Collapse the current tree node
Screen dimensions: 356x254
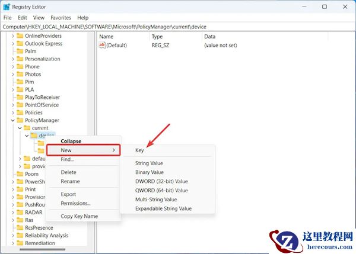[20, 128]
